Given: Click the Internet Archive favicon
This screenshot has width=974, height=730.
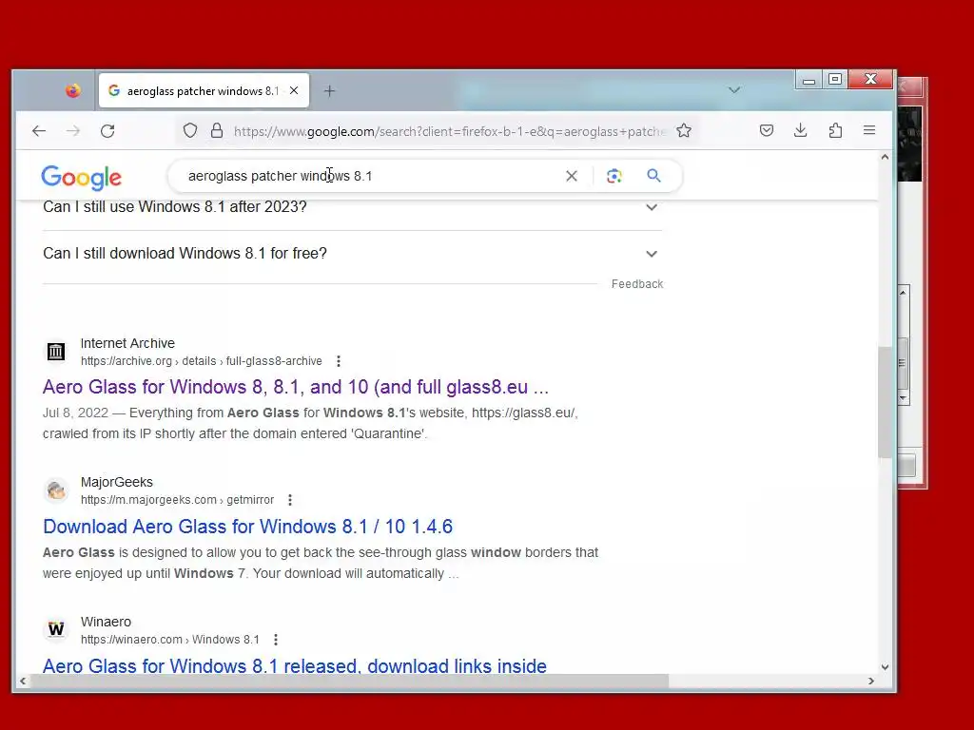Looking at the screenshot, I should click(x=56, y=352).
